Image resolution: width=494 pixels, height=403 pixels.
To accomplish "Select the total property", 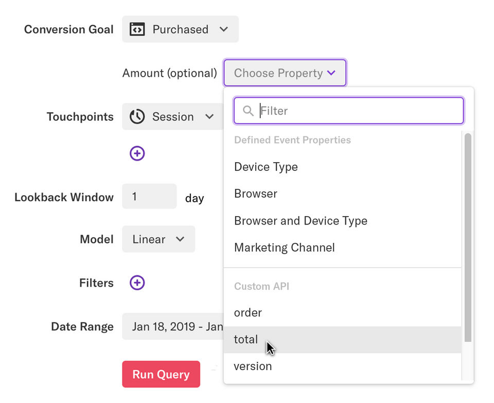I will [246, 339].
